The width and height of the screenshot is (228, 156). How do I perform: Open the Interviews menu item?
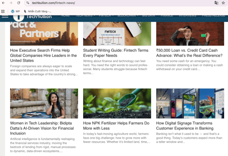[187, 16]
